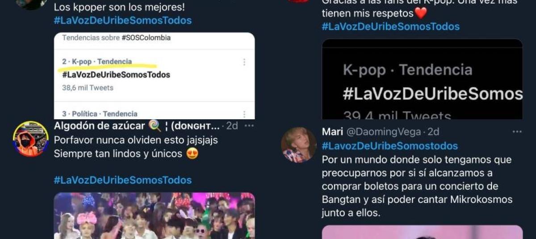Open the 2d timestamp on Algodón de azúcar tweet
Screen dimensions: 536x239
pyautogui.click(x=232, y=126)
